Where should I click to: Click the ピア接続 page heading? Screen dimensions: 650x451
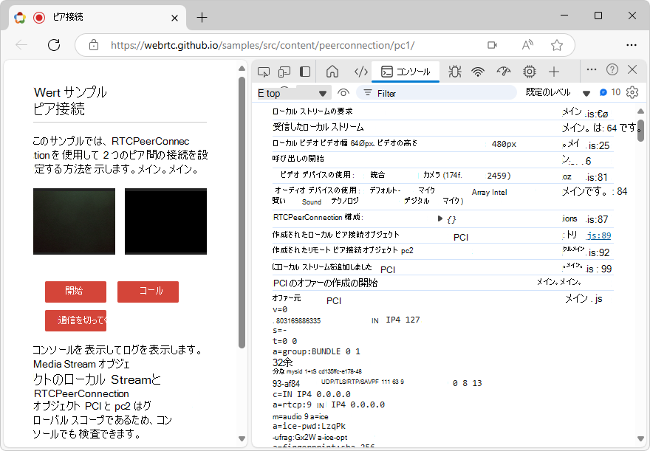tap(59, 109)
